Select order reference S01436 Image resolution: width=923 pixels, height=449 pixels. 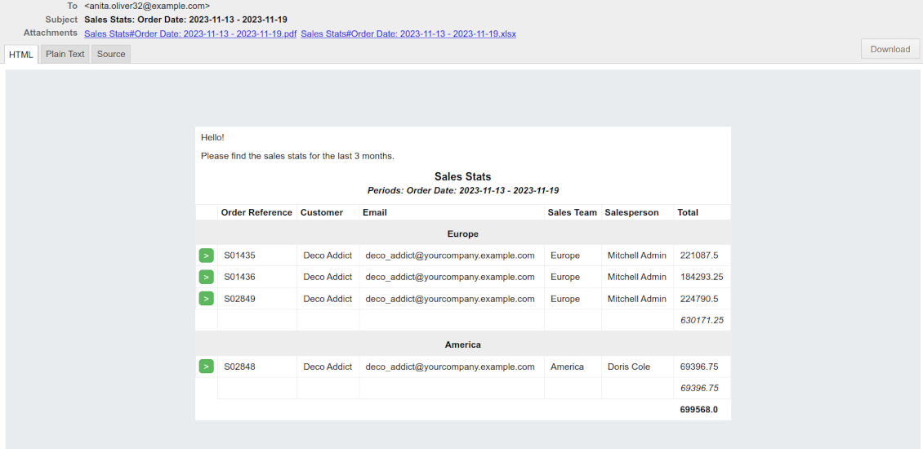pyautogui.click(x=239, y=277)
